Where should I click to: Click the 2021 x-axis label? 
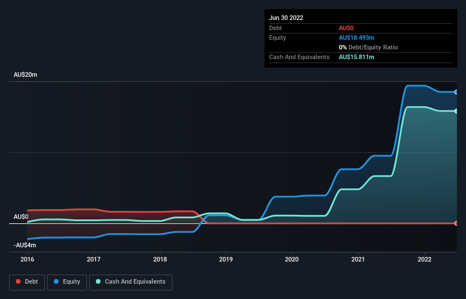(358, 259)
